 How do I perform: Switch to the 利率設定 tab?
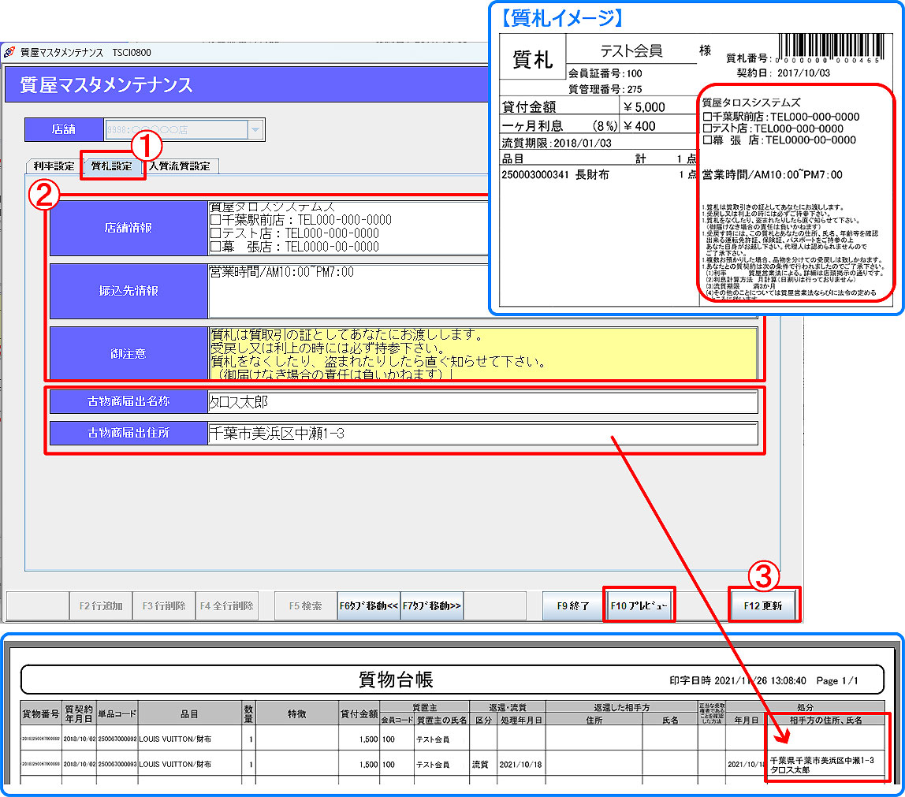(x=54, y=166)
